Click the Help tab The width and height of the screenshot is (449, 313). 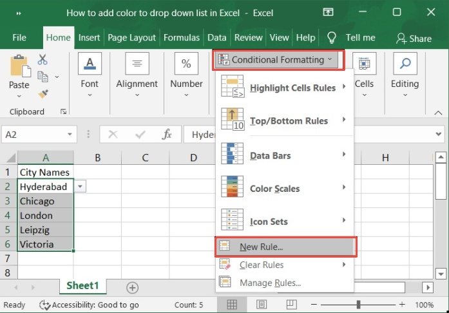coord(305,38)
